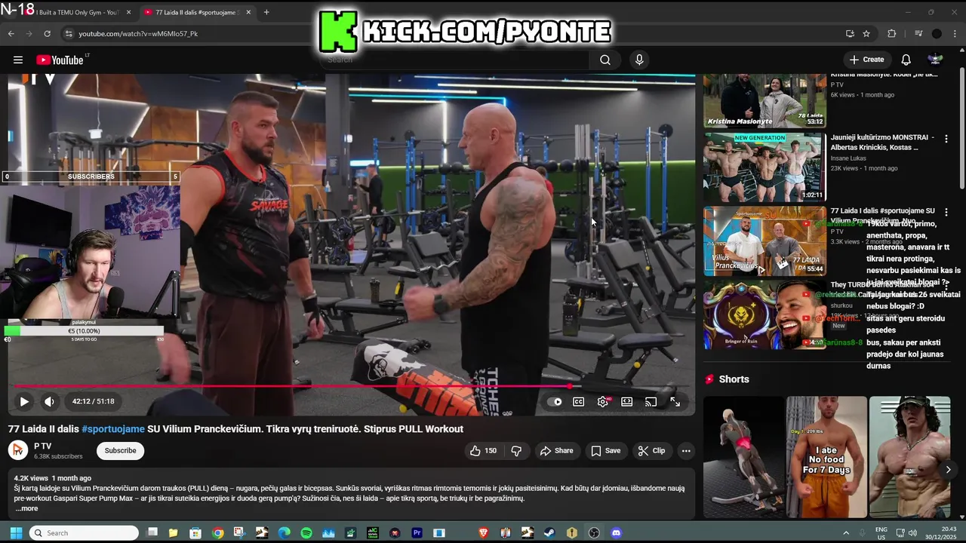Image resolution: width=966 pixels, height=543 pixels.
Task: Open the Create button menu
Action: tap(866, 60)
